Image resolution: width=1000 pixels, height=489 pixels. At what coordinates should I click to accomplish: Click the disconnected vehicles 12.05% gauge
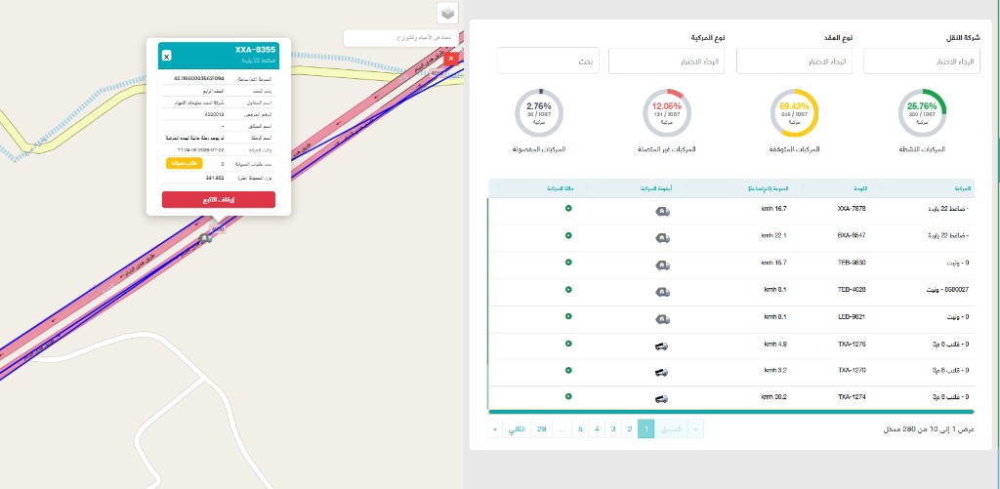pyautogui.click(x=666, y=113)
